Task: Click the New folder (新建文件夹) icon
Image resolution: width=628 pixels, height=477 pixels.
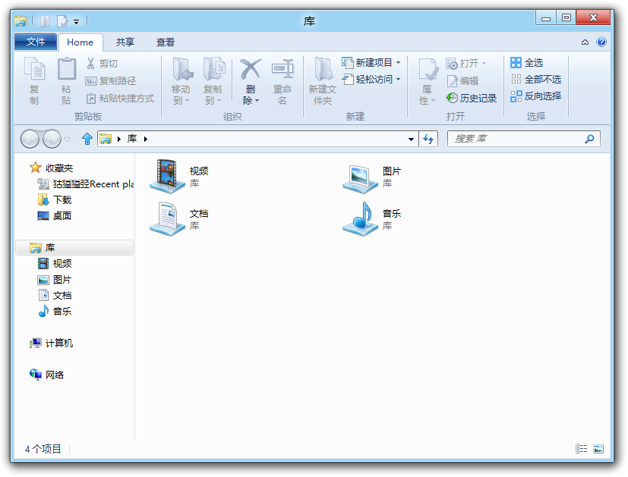Action: click(323, 69)
